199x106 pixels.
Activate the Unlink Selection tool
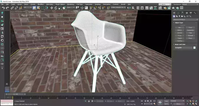point(16,8)
